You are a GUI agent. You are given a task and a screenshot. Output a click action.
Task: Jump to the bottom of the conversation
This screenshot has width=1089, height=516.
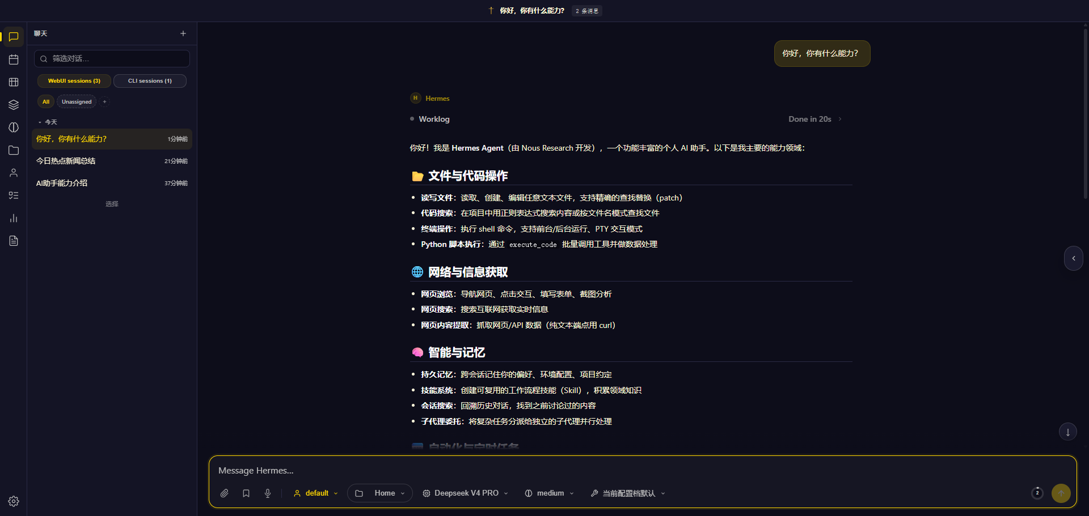1068,432
